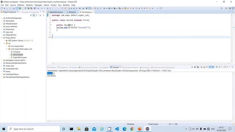This screenshot has height=132, width=235.
Task: Click the console horizontal scrollbar
Action: [139, 121]
